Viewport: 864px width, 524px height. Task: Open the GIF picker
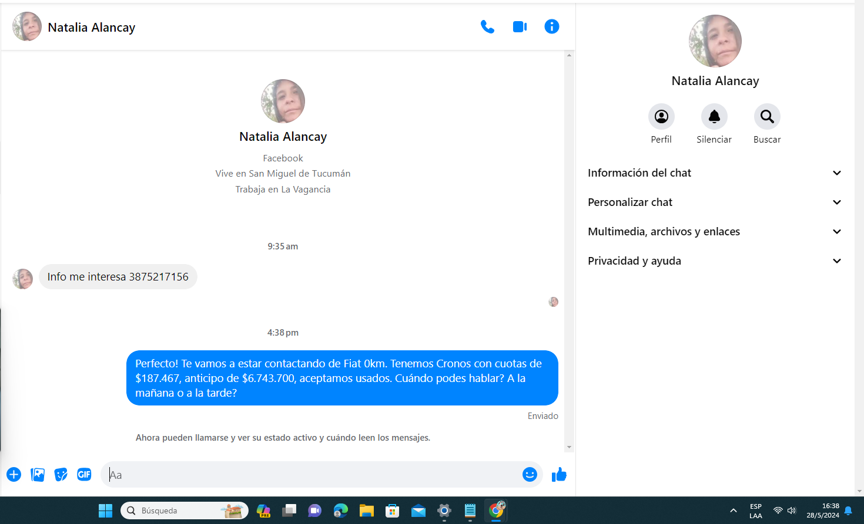84,475
